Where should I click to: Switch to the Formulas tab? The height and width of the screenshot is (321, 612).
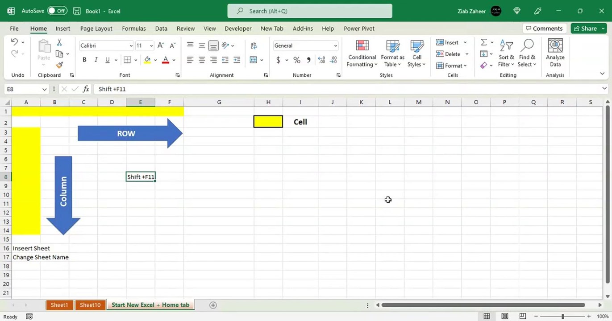pos(134,28)
